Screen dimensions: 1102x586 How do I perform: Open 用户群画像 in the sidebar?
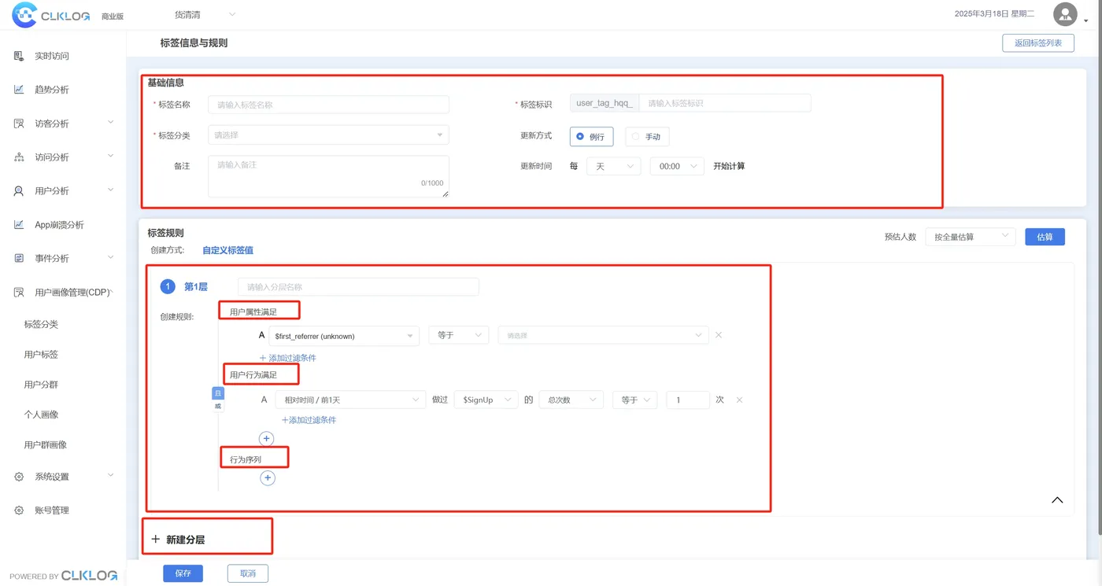pyautogui.click(x=46, y=445)
